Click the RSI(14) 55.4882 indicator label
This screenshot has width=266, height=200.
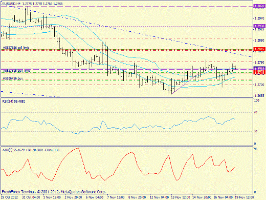(14, 102)
